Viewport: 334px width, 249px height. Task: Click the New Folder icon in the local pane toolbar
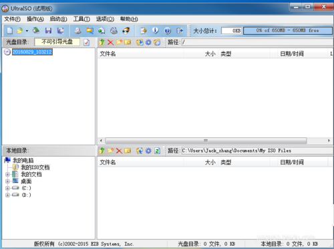pyautogui.click(x=110, y=151)
